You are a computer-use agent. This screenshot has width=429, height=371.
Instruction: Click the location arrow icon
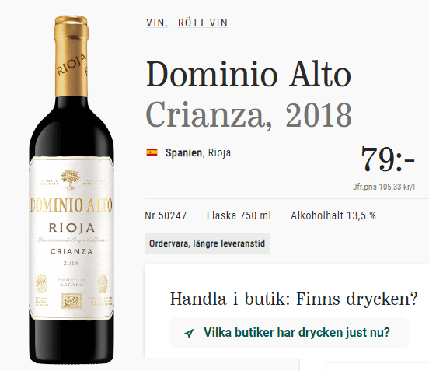pos(189,333)
